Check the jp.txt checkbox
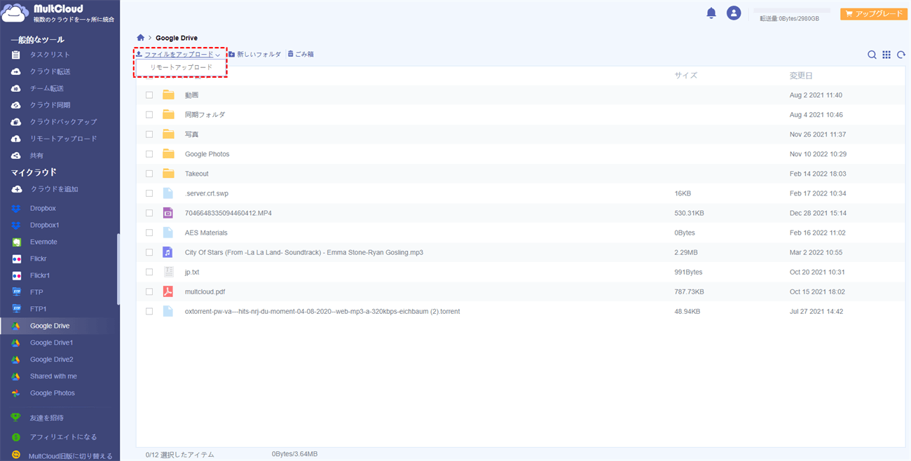911x461 pixels. point(149,271)
